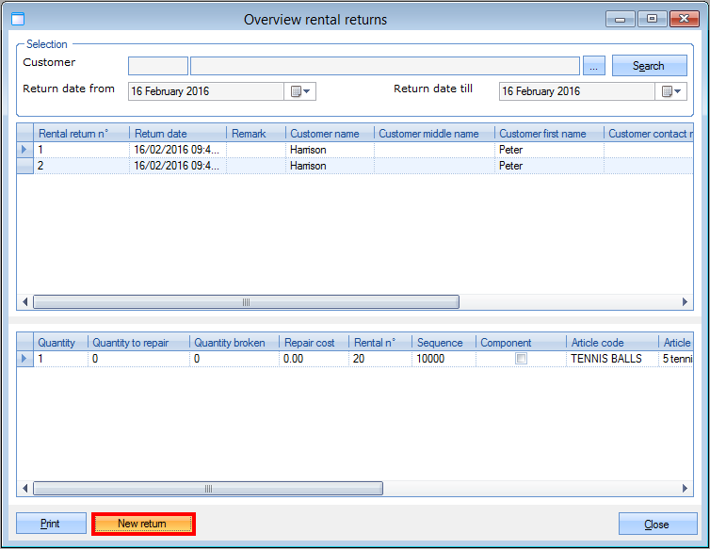
Task: Toggle the Component checkbox for Tennis Balls
Action: click(x=521, y=359)
